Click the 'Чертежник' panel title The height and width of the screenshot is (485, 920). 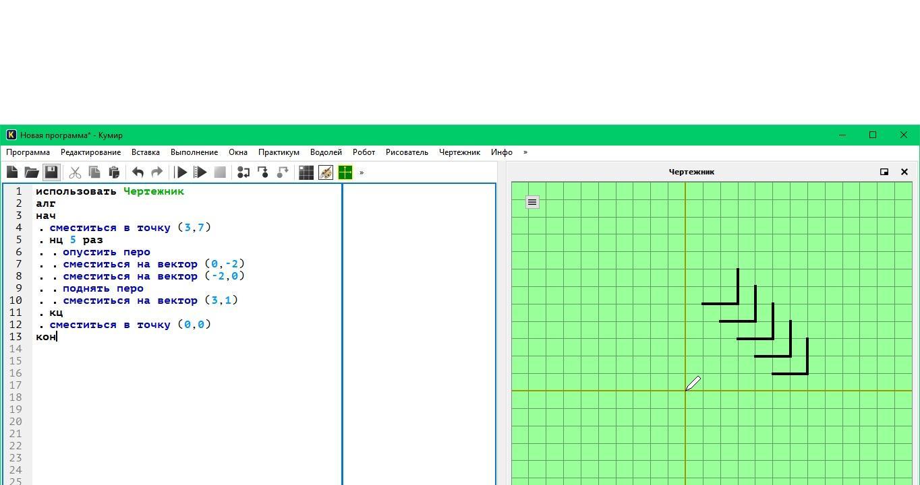click(x=691, y=172)
